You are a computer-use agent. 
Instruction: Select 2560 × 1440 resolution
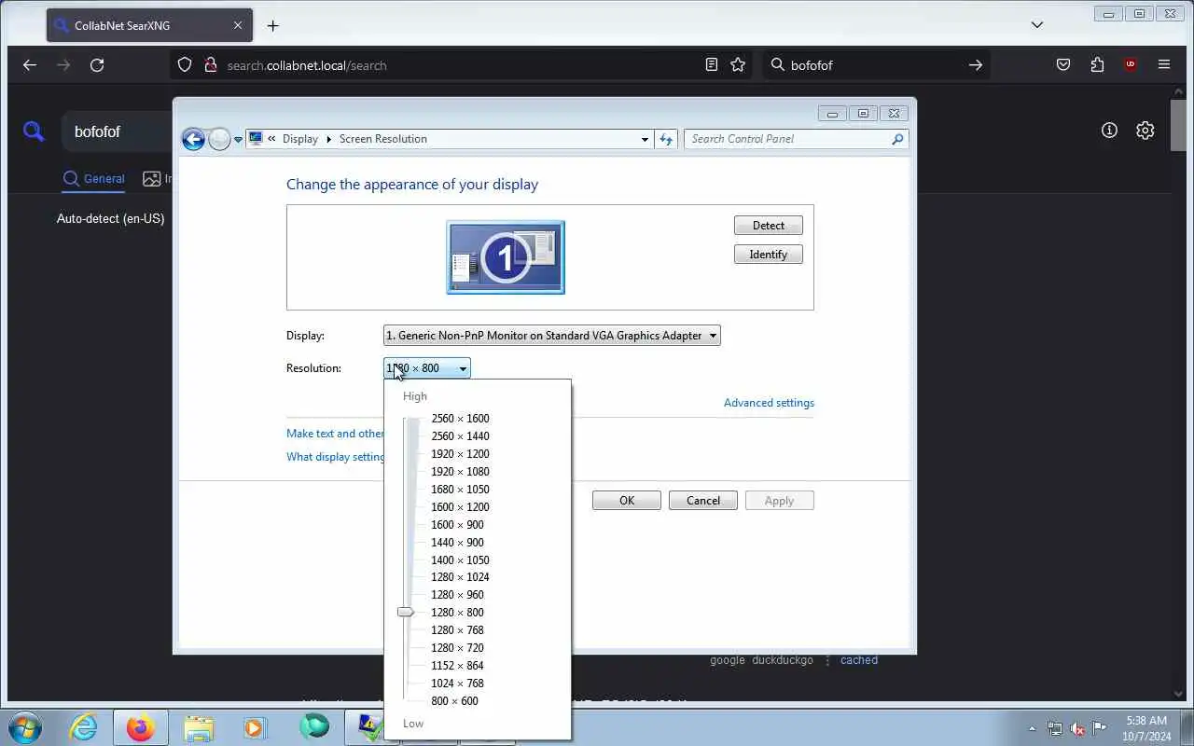pyautogui.click(x=460, y=436)
